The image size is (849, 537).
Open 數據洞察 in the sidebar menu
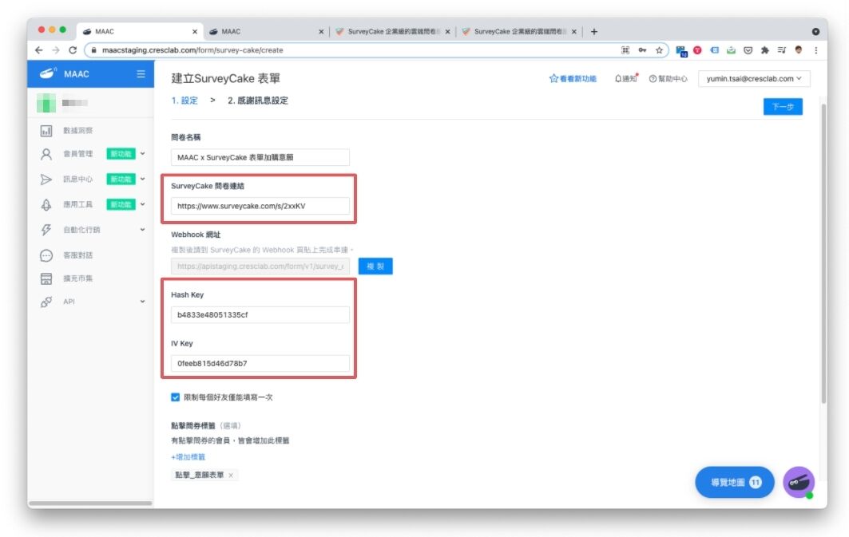pos(78,131)
